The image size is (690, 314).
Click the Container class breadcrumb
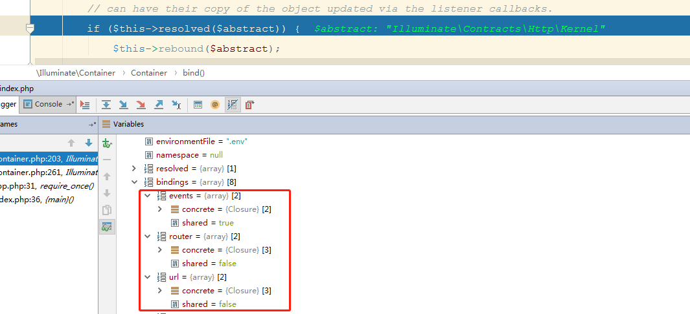149,73
